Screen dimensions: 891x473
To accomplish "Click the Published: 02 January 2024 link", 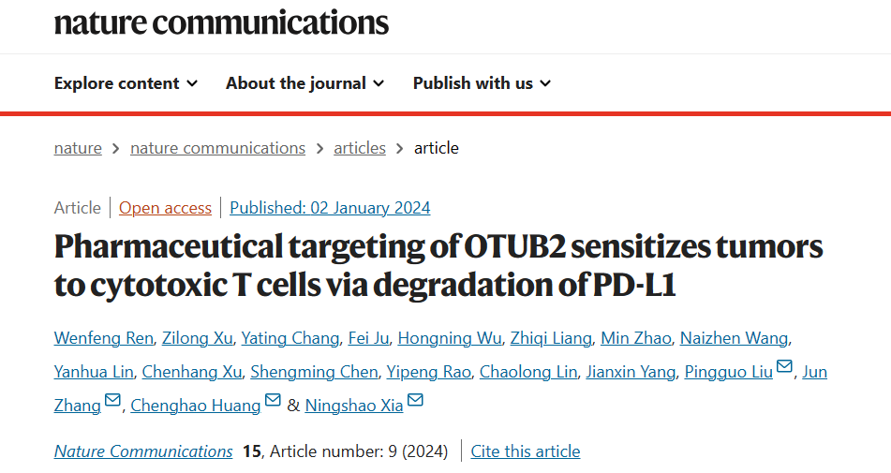I will tap(330, 208).
